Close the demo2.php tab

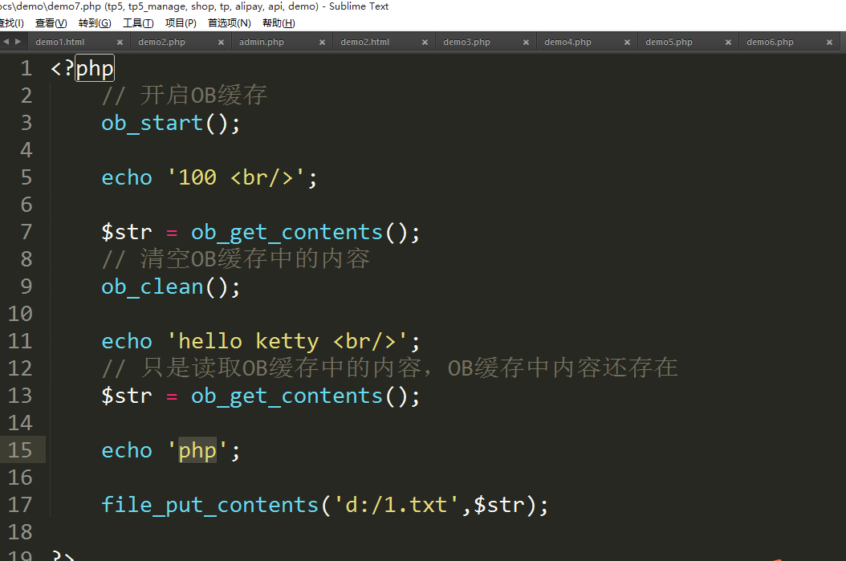click(222, 43)
